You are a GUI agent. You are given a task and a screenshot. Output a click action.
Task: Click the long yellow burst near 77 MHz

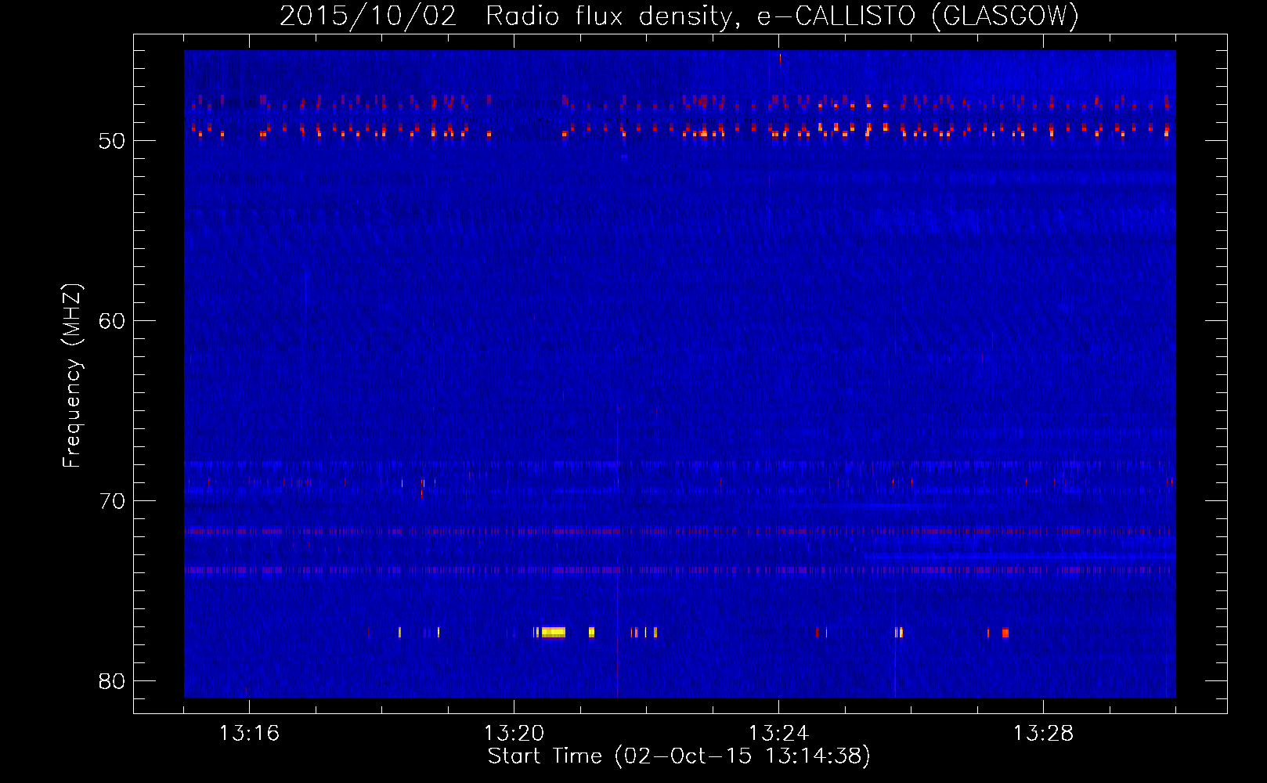click(553, 632)
